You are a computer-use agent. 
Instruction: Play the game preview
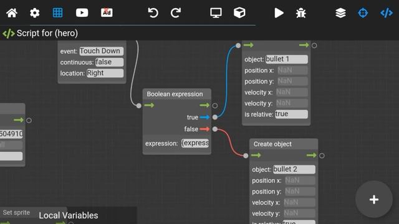click(x=279, y=13)
